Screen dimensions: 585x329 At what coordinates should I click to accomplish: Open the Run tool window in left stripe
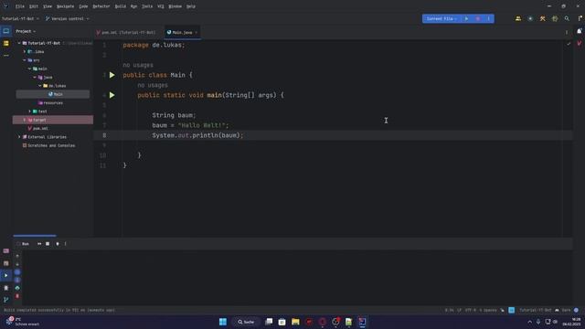tap(6, 276)
